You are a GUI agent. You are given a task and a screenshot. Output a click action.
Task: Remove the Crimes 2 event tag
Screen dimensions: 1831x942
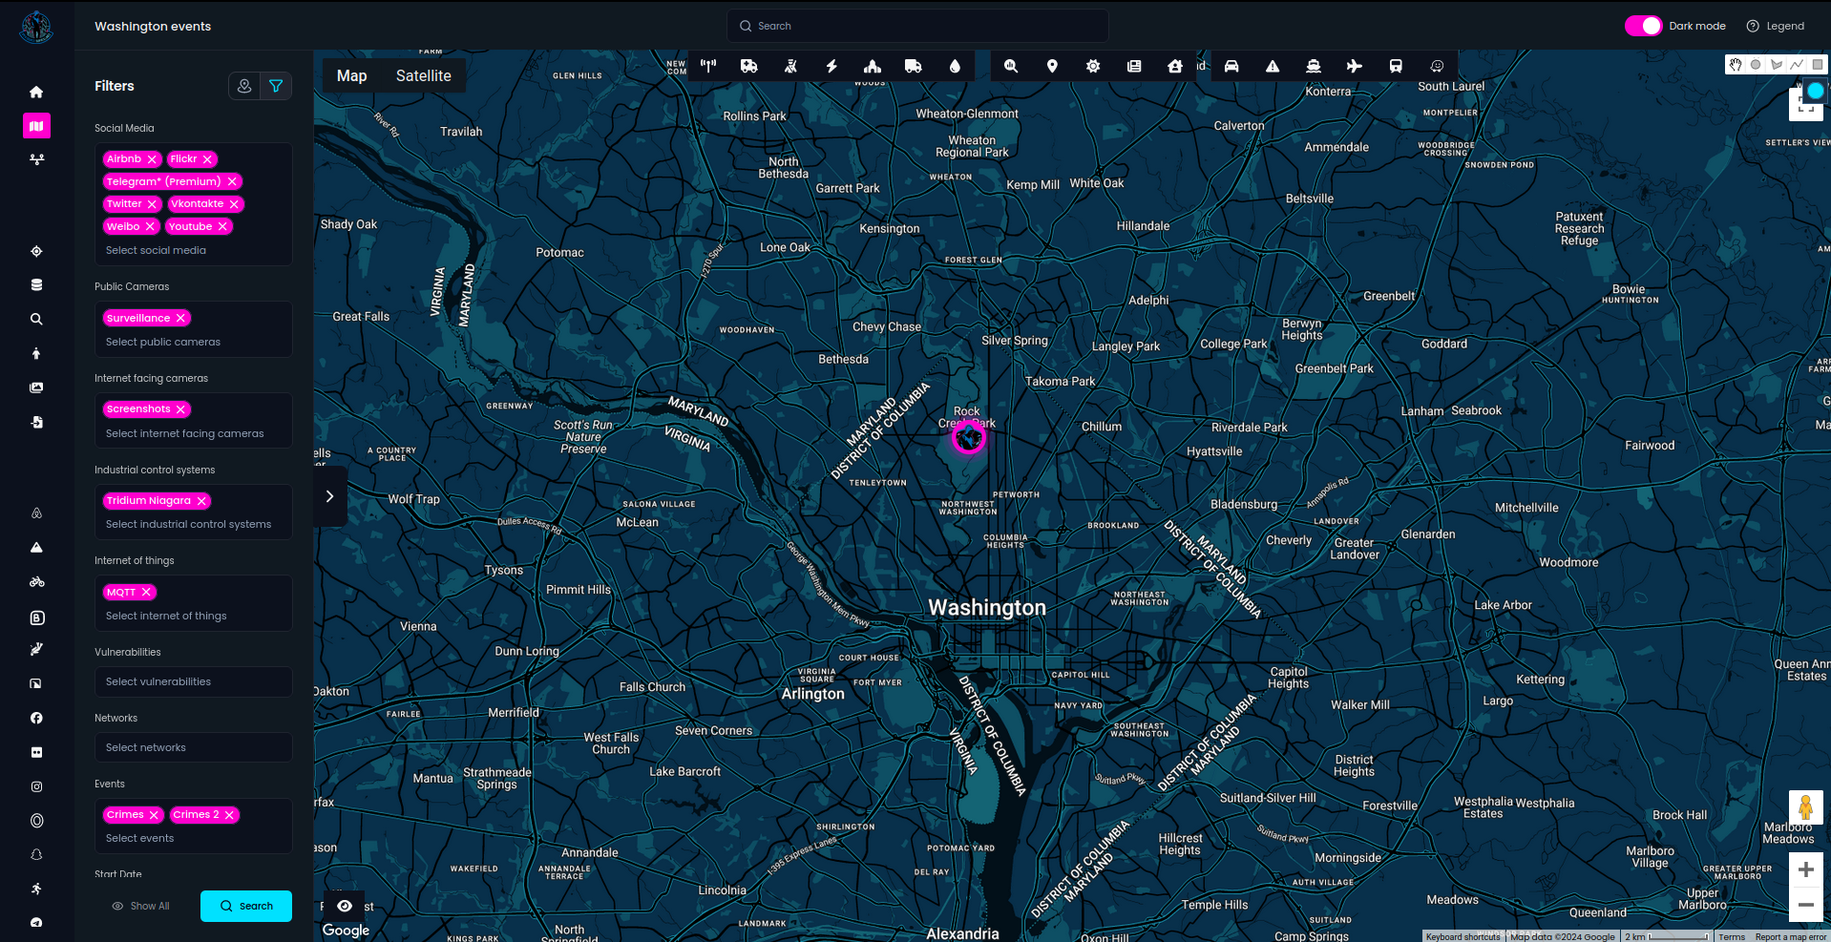(229, 815)
